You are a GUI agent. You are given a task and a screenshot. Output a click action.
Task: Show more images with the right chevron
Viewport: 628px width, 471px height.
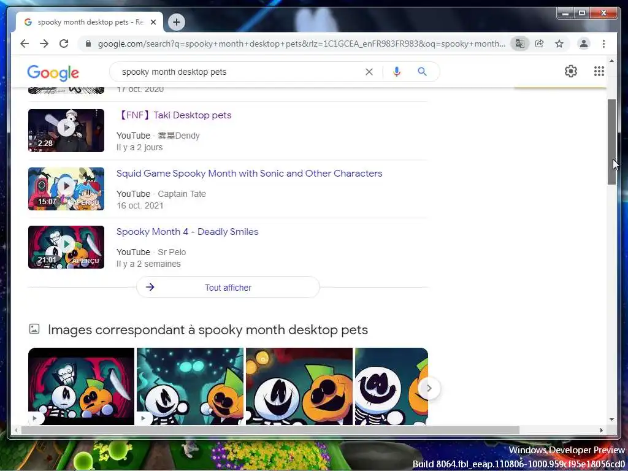point(429,388)
